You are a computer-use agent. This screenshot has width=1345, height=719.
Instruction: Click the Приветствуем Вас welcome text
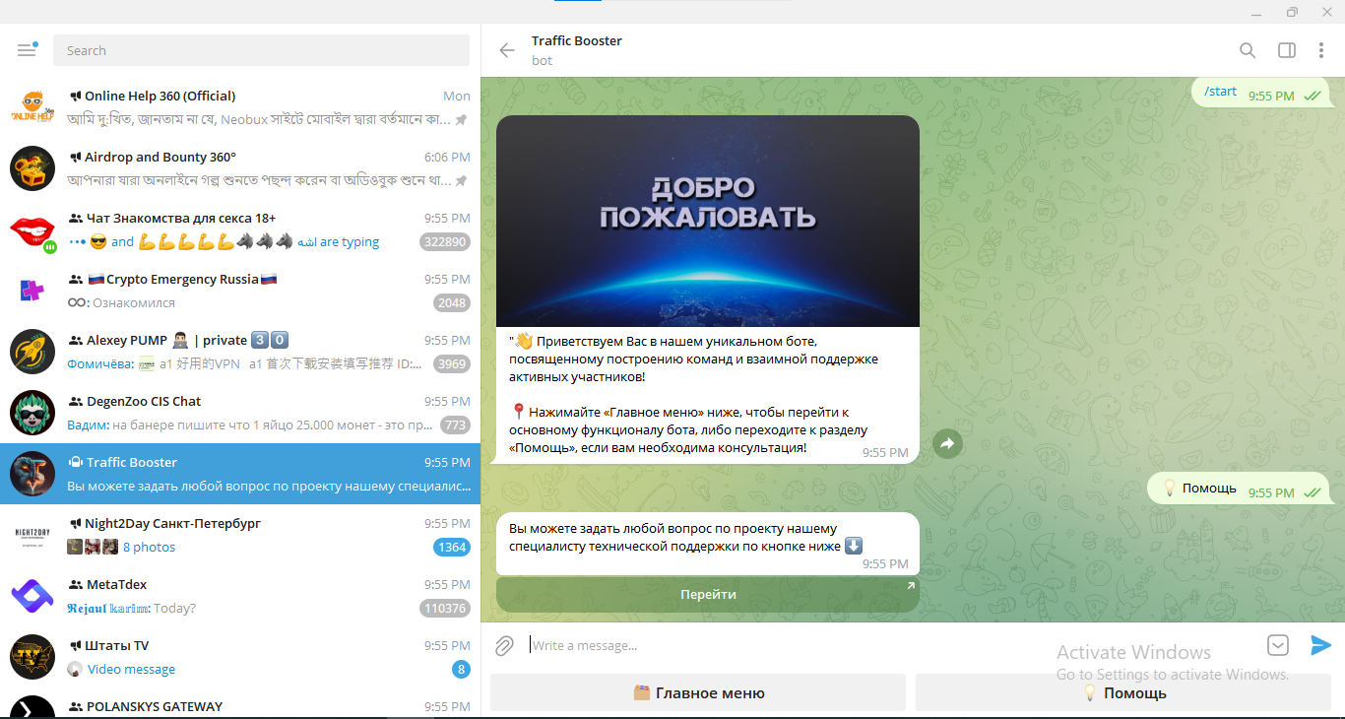[693, 394]
